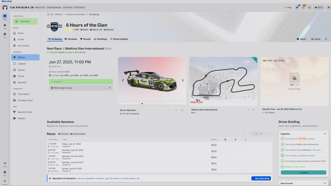Open the Shop icon in left rail
This screenshot has width=331, height=186.
[x=5, y=26]
